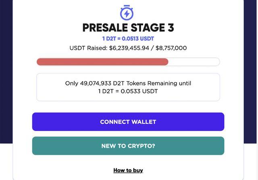The image size is (258, 180).
Task: Click the number 3 in the stage heading
Action: (170, 28)
